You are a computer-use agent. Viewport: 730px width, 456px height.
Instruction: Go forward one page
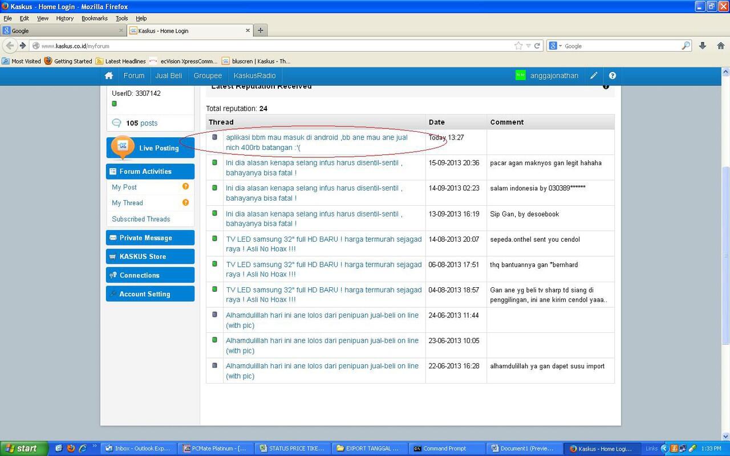pyautogui.click(x=23, y=46)
